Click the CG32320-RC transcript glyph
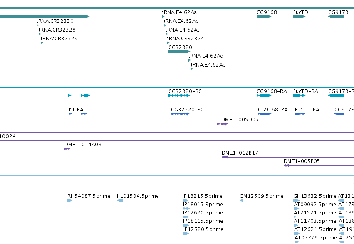 pos(179,96)
